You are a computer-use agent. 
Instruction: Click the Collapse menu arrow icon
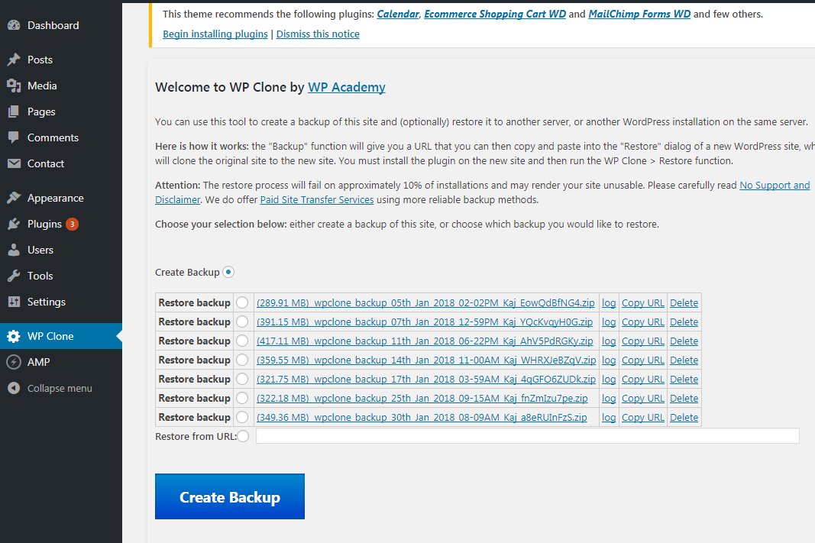point(14,388)
